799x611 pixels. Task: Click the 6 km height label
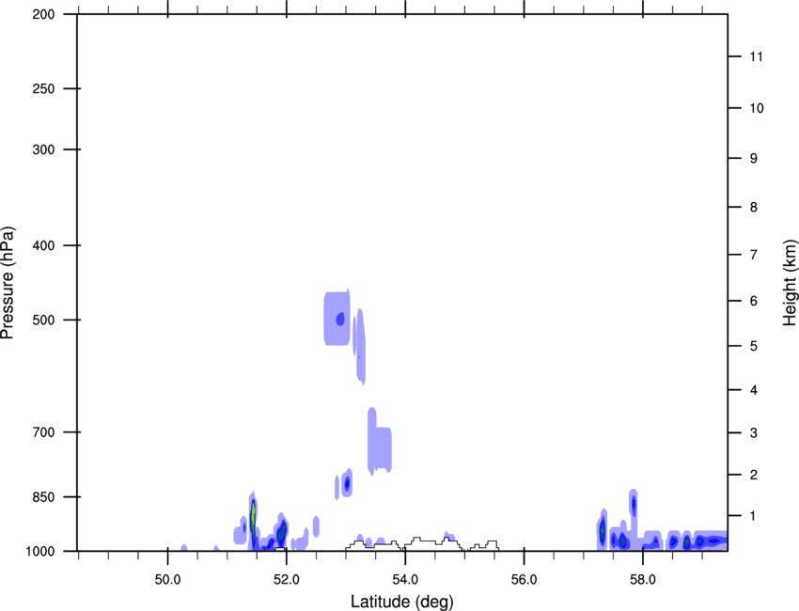click(x=753, y=301)
